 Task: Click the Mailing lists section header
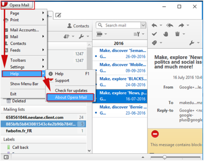pyautogui.click(x=43, y=109)
